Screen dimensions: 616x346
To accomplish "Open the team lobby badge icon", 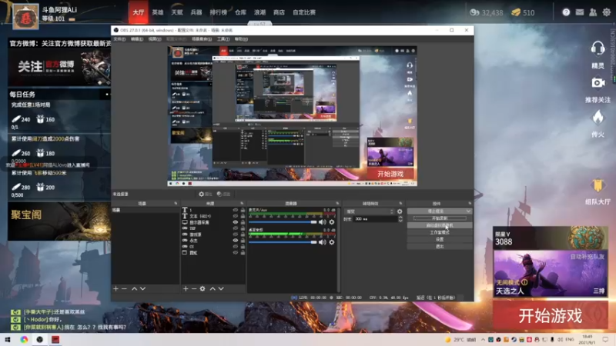I will coord(598,185).
